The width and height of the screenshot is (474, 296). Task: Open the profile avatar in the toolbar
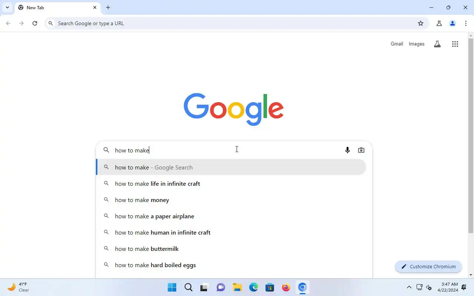tap(453, 23)
